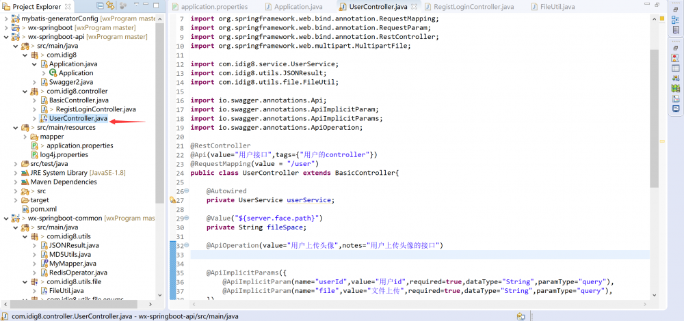Fold the @Value block at line 29
684x321 pixels.
187,218
